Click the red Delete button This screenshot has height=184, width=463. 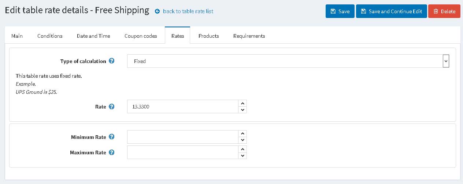(444, 11)
